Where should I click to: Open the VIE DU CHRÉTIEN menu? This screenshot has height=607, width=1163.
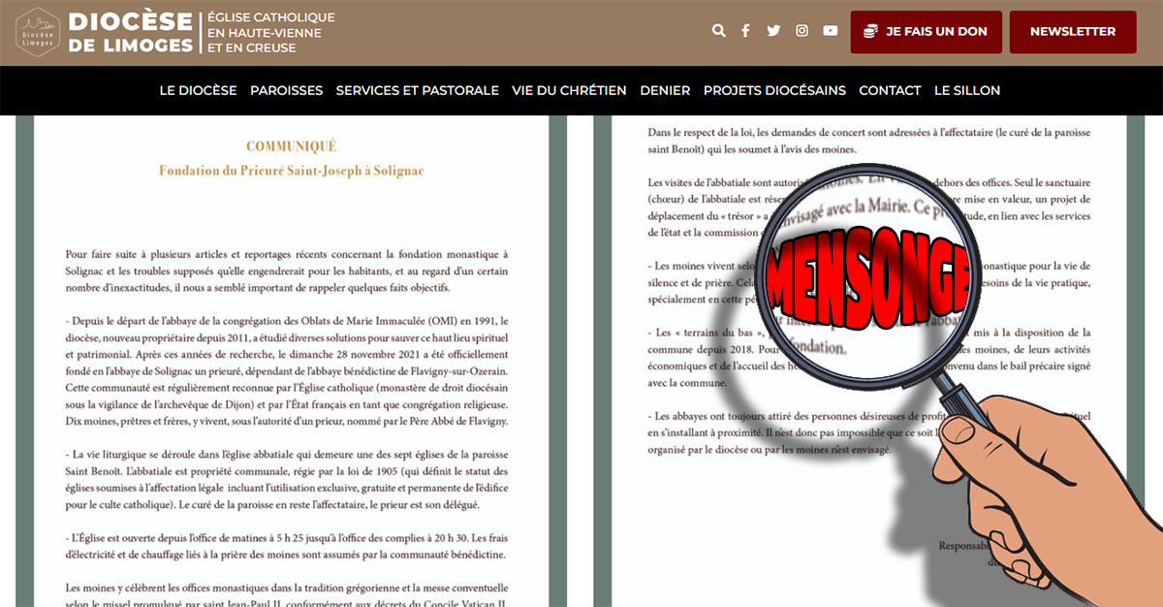click(x=569, y=90)
